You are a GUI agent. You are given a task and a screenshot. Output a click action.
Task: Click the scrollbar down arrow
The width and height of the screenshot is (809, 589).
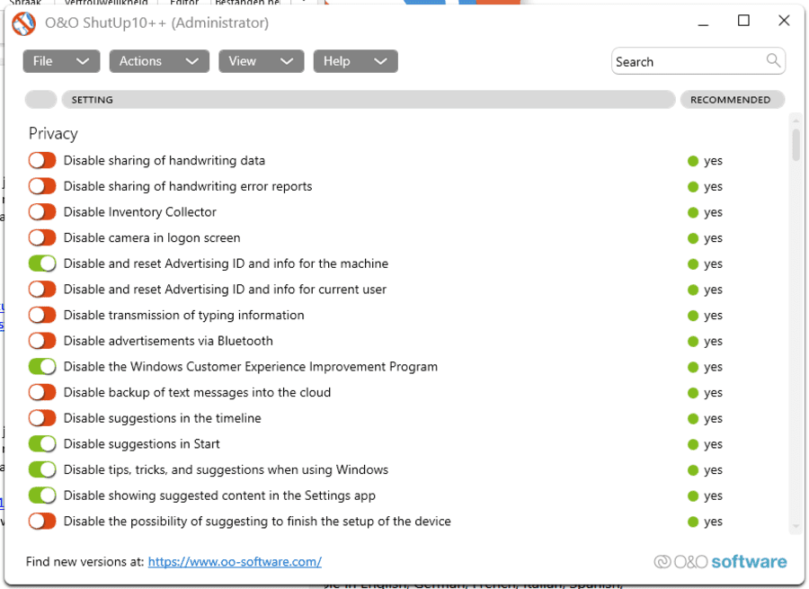pyautogui.click(x=796, y=527)
